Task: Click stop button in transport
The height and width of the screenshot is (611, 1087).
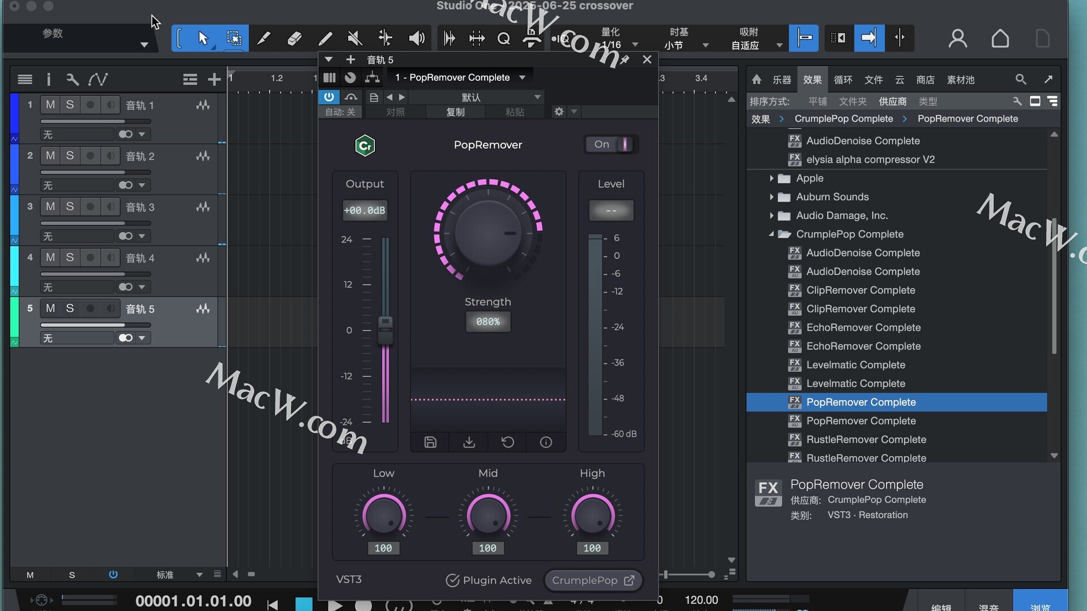Action: pos(304,604)
